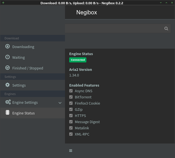The width and height of the screenshot is (175, 158).
Task: Toggle the BitTorrent checkbox
Action: (x=71, y=97)
